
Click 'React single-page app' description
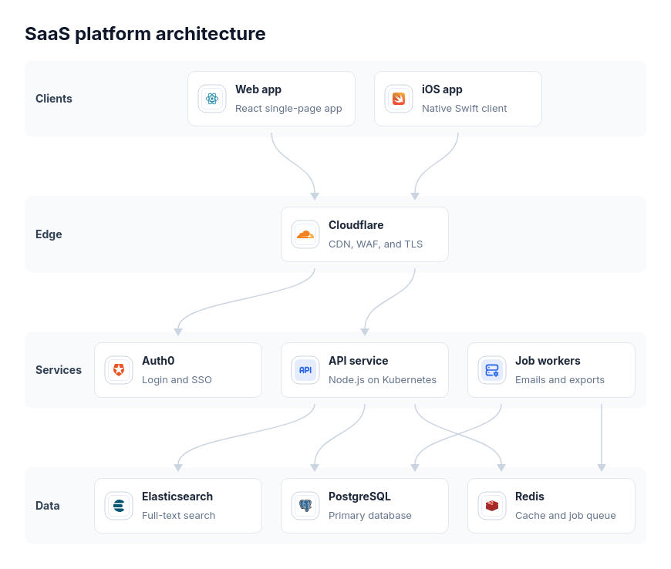click(x=288, y=109)
